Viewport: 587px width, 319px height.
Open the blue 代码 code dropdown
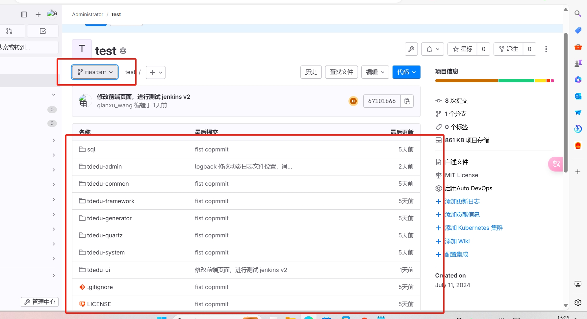click(x=406, y=72)
